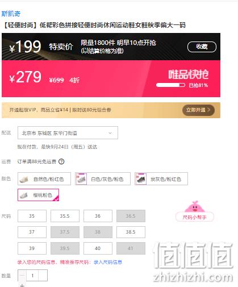This screenshot has width=238, height=287.
Task: Click the 唯品快抢 sale progress bar
Action: pos(170,85)
